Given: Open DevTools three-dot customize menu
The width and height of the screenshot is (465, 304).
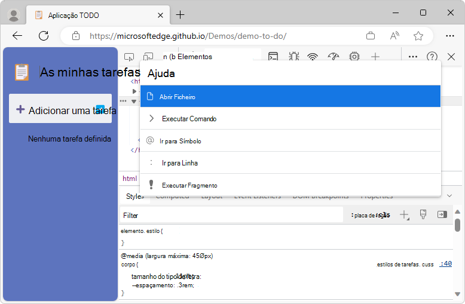Looking at the screenshot, I should [x=412, y=57].
